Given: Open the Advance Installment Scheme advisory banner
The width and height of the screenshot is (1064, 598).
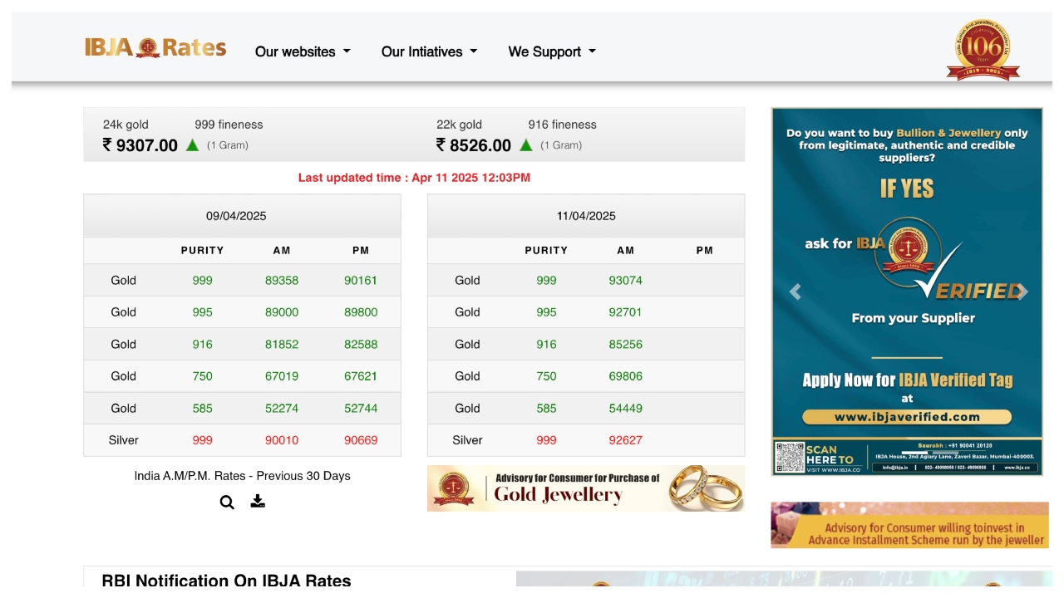Looking at the screenshot, I should [x=909, y=525].
